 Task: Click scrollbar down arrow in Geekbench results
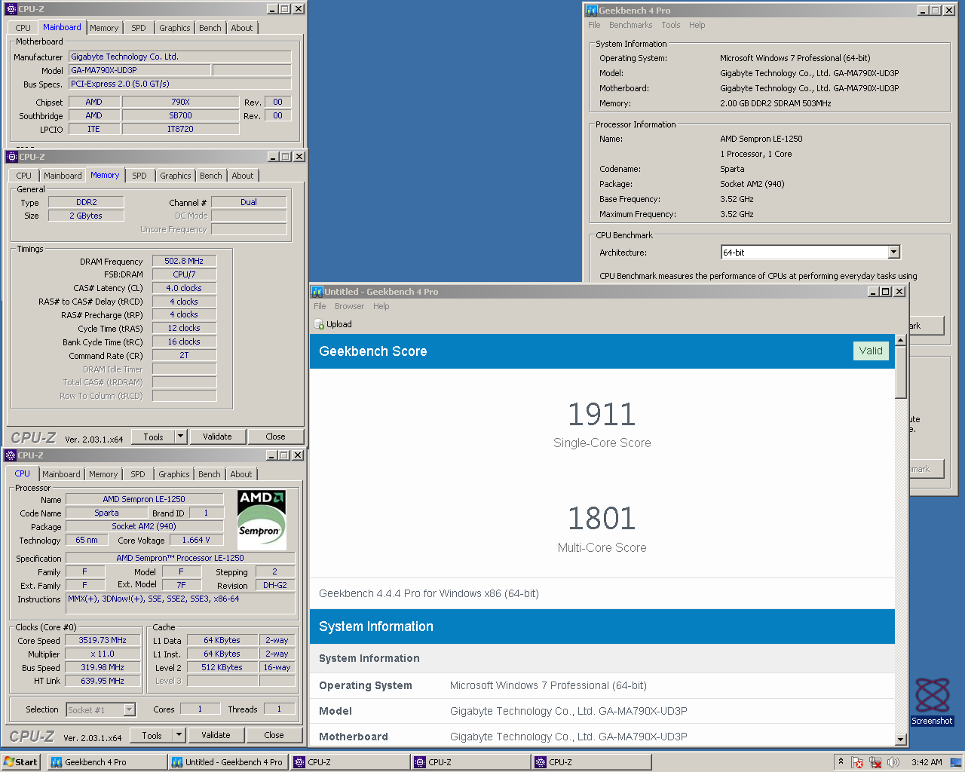point(901,740)
